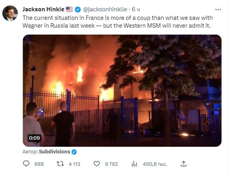Open the Subdivisions author profile
The height and width of the screenshot is (172, 230).
pyautogui.click(x=54, y=152)
